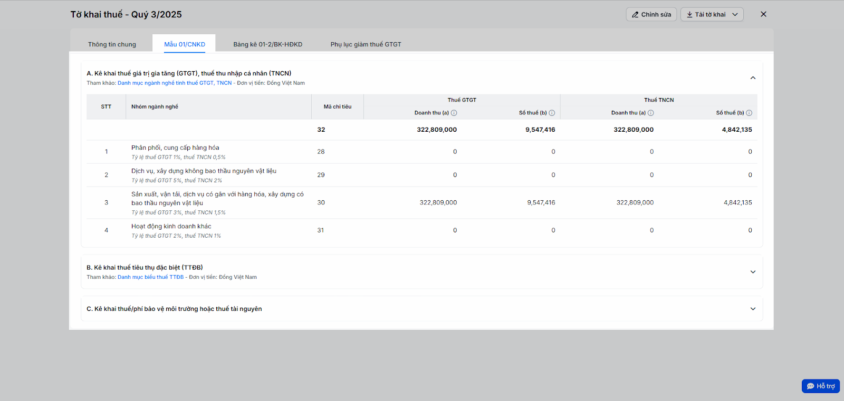This screenshot has height=401, width=844.
Task: Expand section C bảo vệ môi trường
Action: (753, 309)
